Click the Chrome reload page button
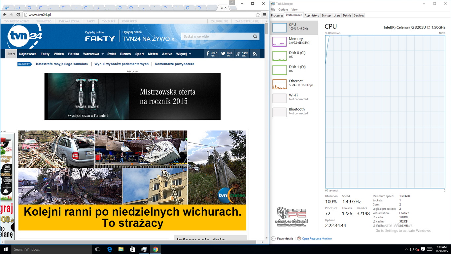The width and height of the screenshot is (451, 254). (18, 15)
